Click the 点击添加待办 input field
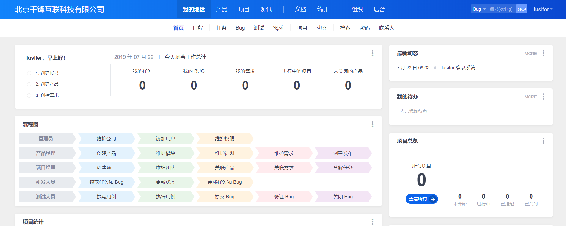 pyautogui.click(x=471, y=112)
